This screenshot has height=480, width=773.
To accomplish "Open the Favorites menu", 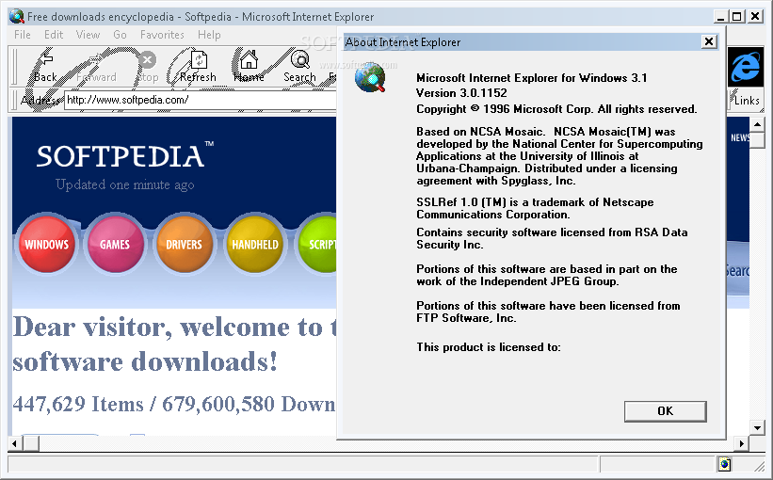I will pos(162,35).
